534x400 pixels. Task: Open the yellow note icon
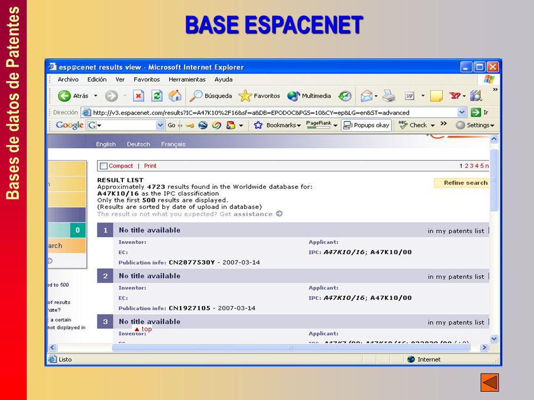coord(436,96)
